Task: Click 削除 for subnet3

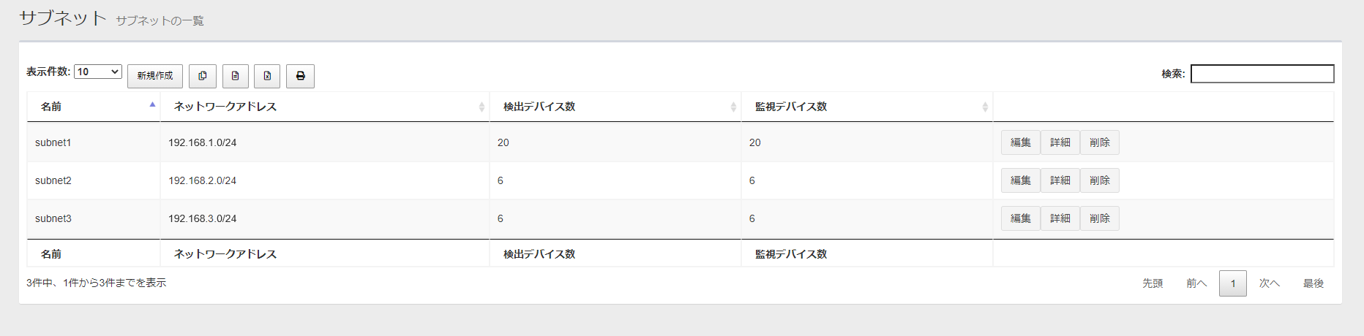Action: tap(1099, 218)
